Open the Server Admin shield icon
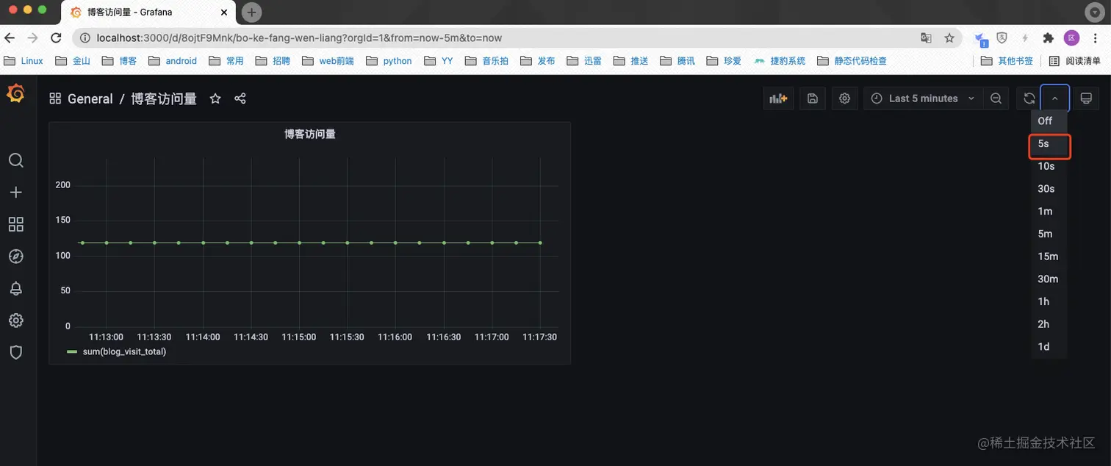The width and height of the screenshot is (1111, 466). tap(15, 352)
